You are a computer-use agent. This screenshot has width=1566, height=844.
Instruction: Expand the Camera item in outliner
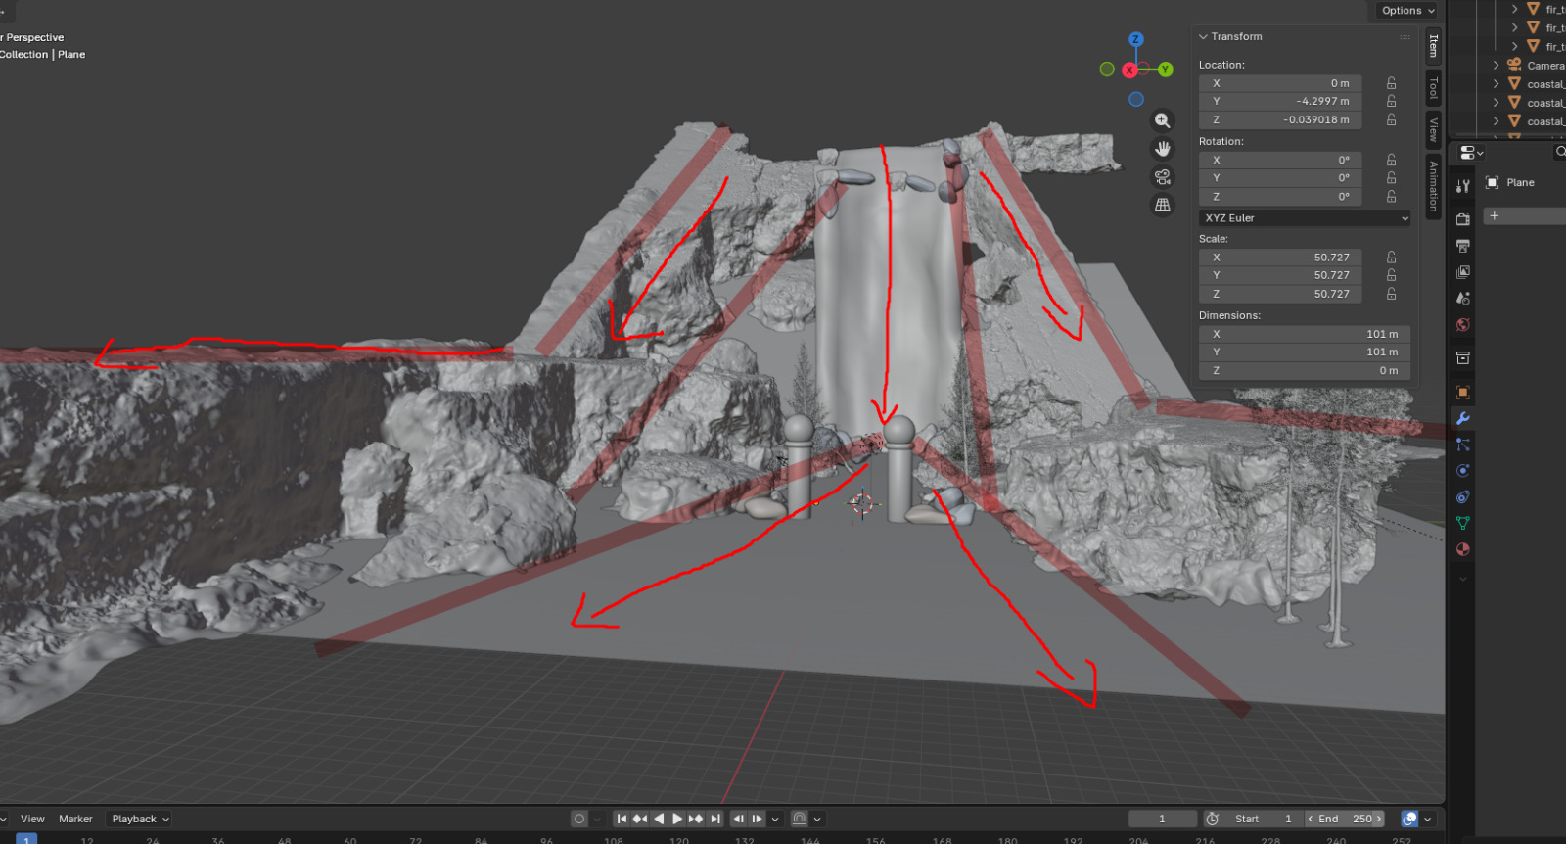[1496, 66]
